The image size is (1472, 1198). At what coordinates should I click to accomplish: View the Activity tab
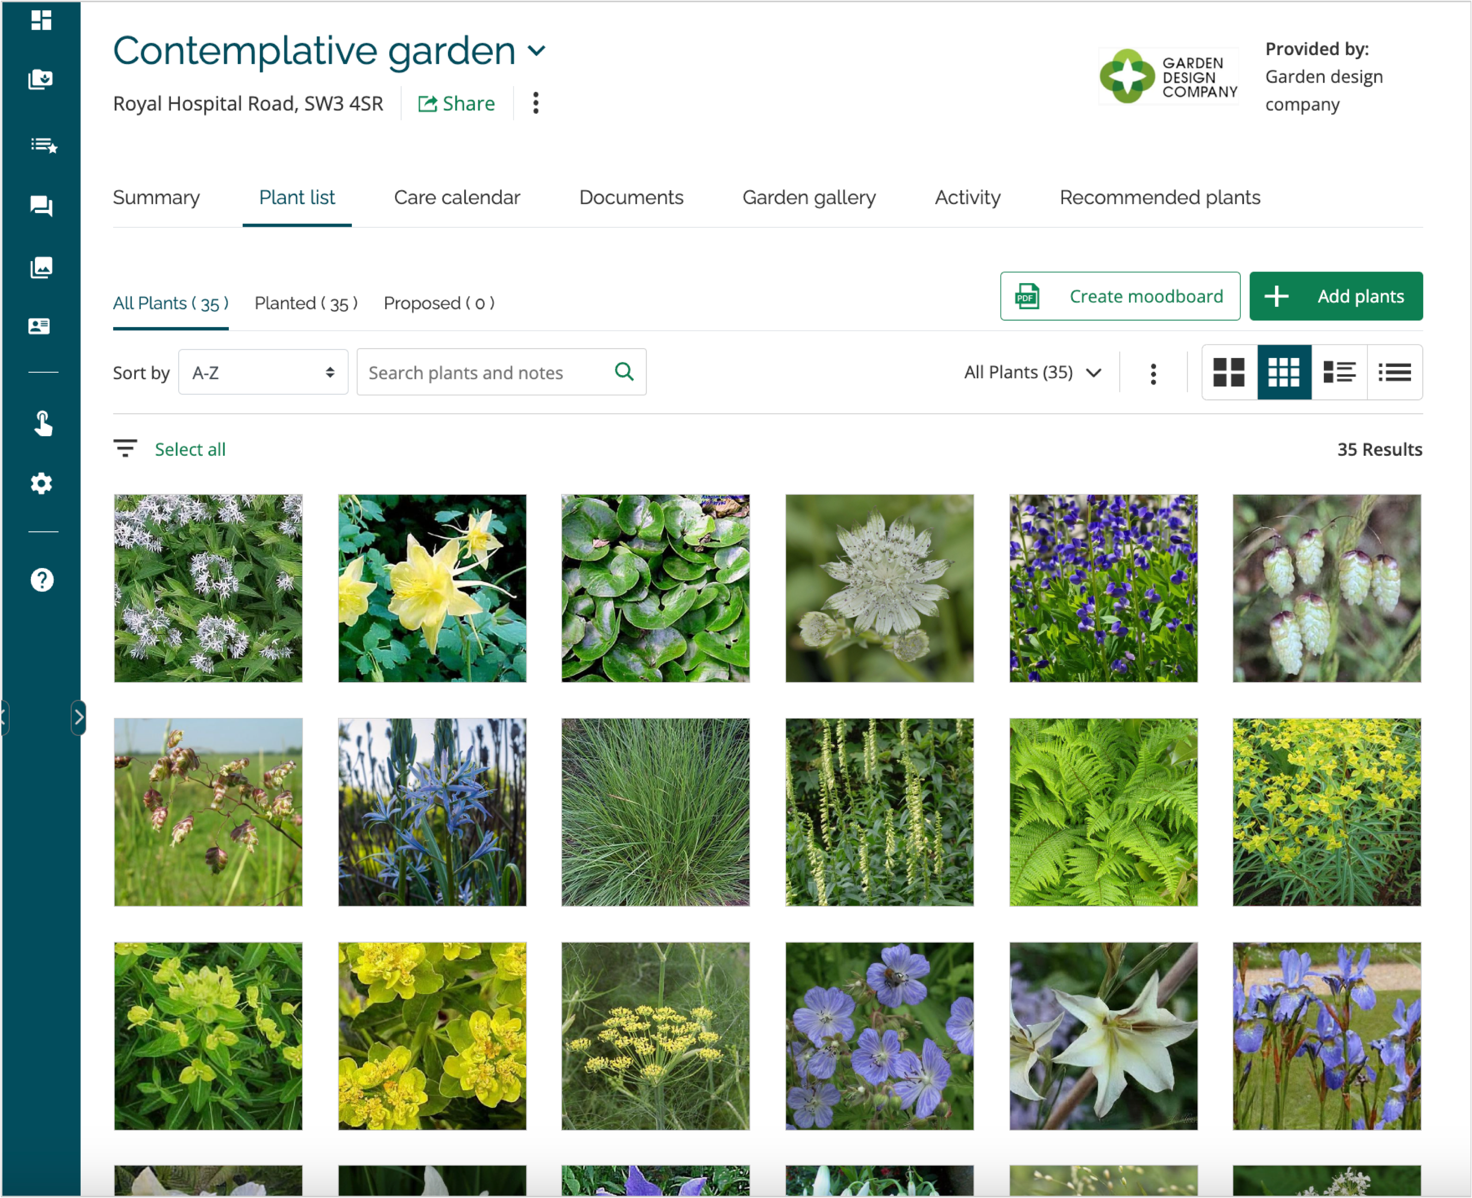click(x=967, y=197)
